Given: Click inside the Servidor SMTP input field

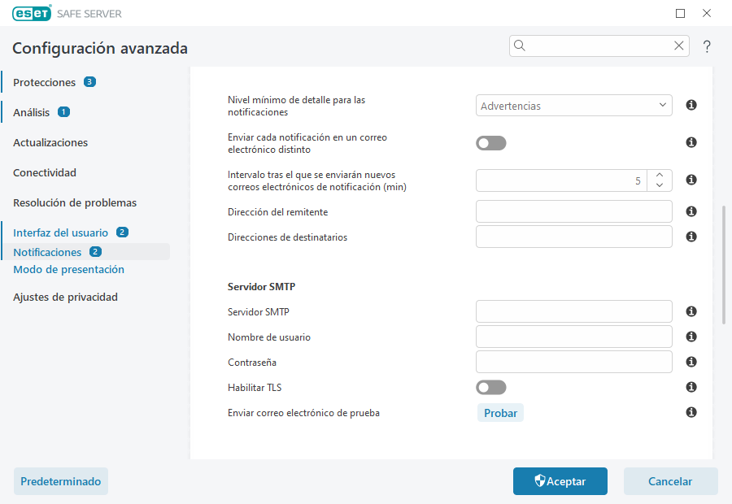Looking at the screenshot, I should tap(573, 311).
